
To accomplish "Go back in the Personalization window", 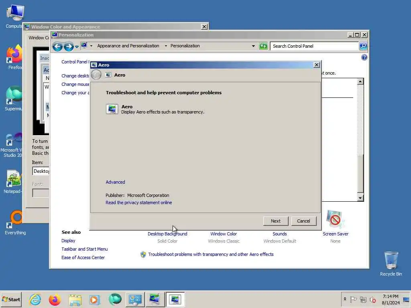I will point(57,47).
